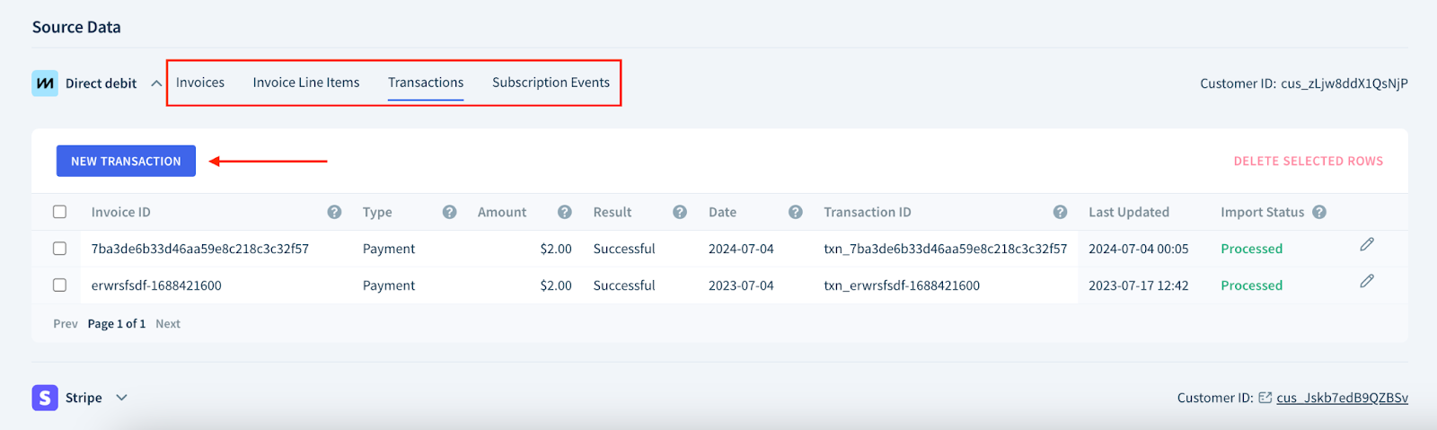
Task: Open the Subscription Events tab
Action: (x=551, y=83)
